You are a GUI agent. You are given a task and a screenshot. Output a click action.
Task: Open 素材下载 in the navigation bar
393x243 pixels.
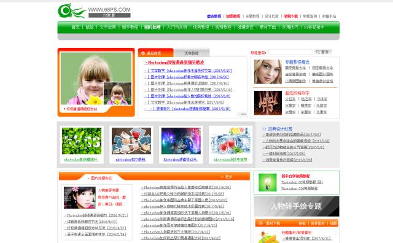click(x=268, y=27)
